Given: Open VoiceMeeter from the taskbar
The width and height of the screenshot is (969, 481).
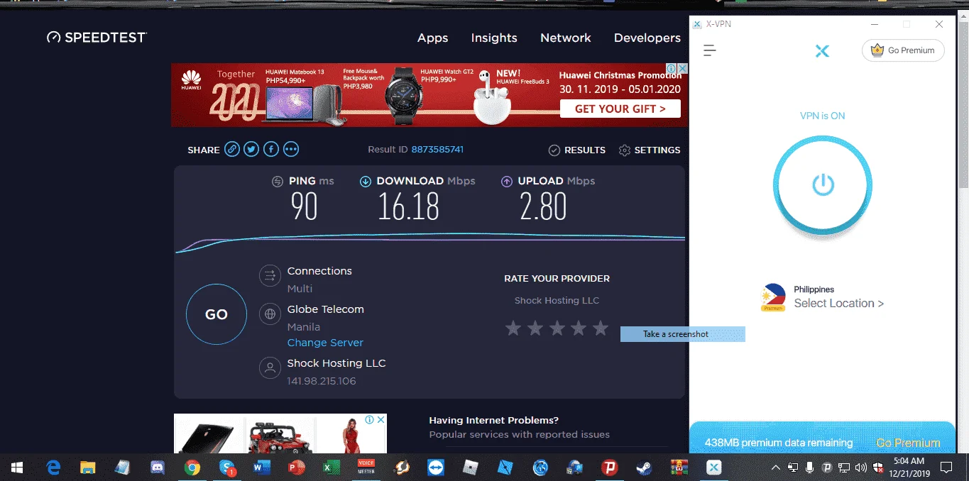Looking at the screenshot, I should pos(366,468).
